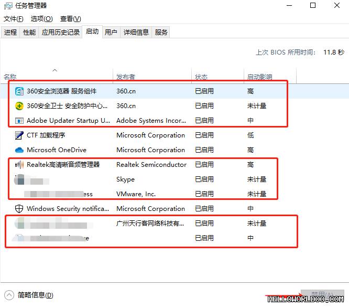The height and width of the screenshot is (308, 349).
Task: Switch to the 进程 tab
Action: pyautogui.click(x=10, y=33)
